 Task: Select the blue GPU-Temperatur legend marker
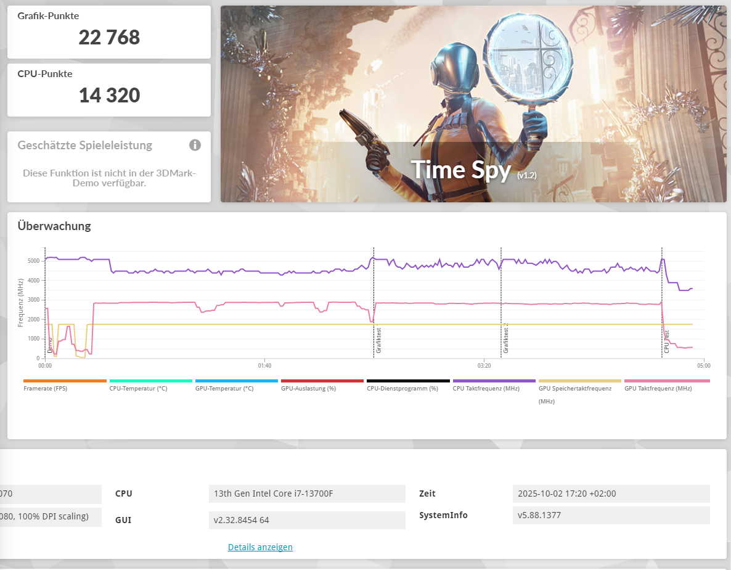236,380
